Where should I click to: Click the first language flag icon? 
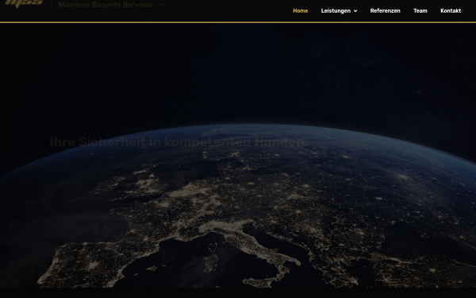163,5
